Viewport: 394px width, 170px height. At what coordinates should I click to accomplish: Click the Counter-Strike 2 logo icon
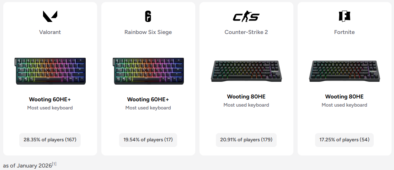pyautogui.click(x=246, y=16)
